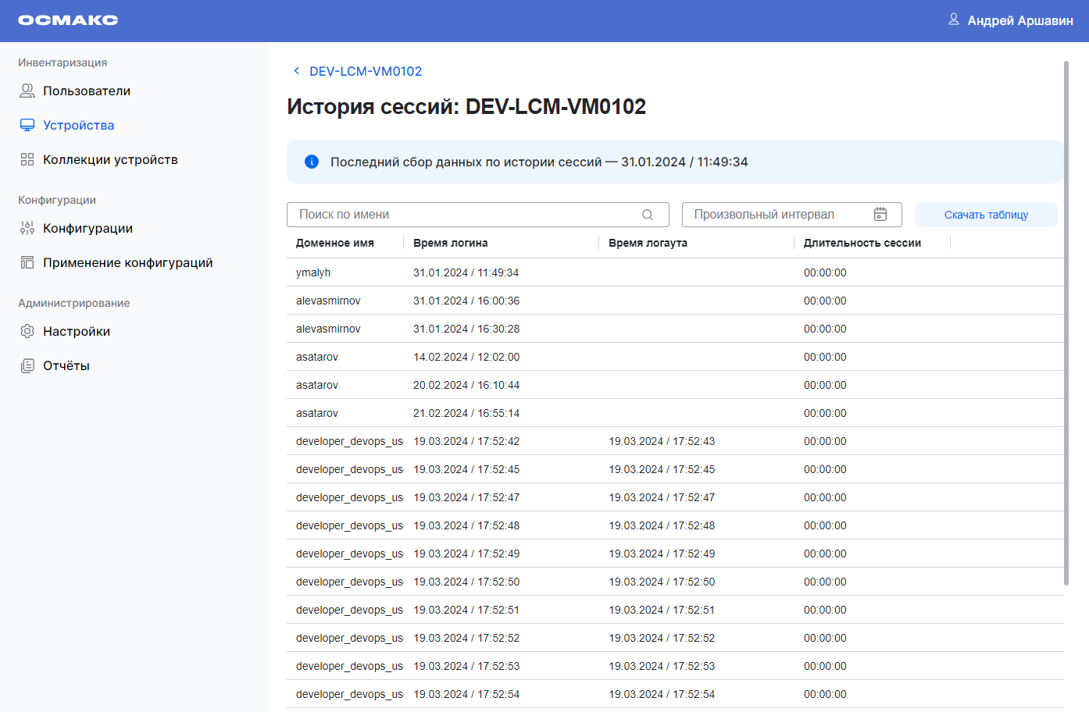Follow the DEV-LCM-VM0102 breadcrumb link
1089x712 pixels.
pos(366,71)
